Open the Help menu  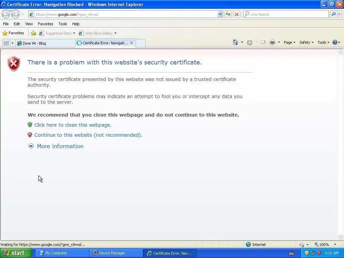coord(76,24)
